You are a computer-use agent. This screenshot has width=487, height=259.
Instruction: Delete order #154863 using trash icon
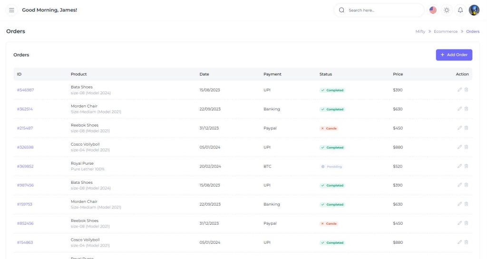click(466, 242)
